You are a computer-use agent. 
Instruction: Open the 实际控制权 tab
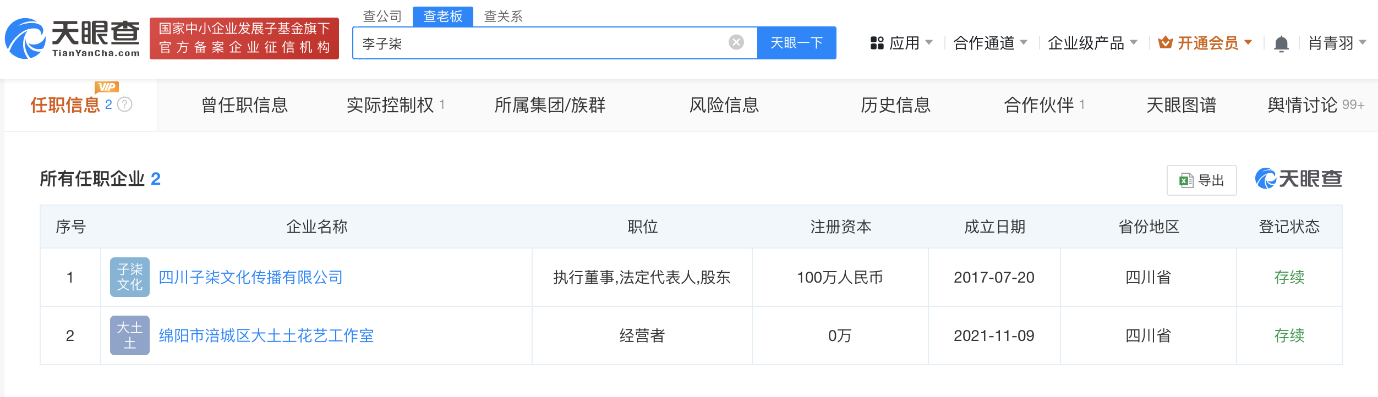395,105
